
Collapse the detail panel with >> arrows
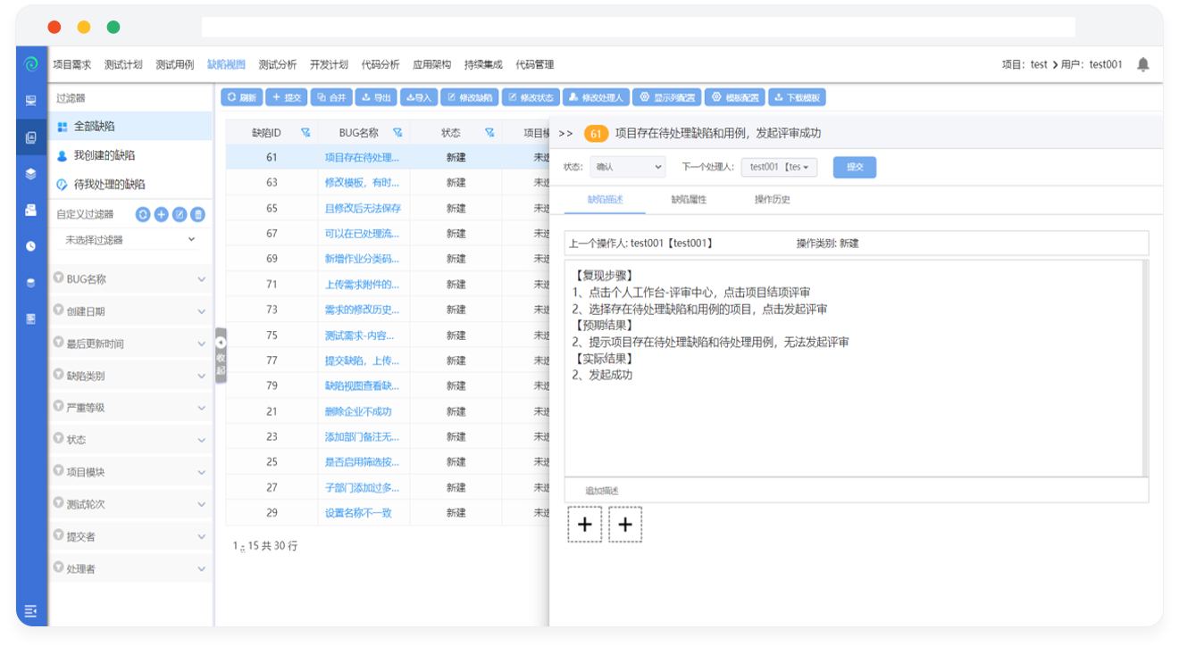tap(565, 133)
